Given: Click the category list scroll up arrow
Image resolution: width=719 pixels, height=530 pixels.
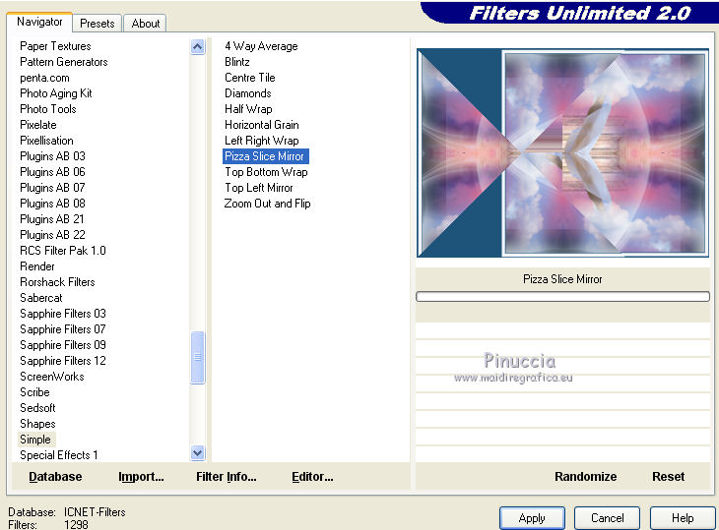Looking at the screenshot, I should click(198, 46).
